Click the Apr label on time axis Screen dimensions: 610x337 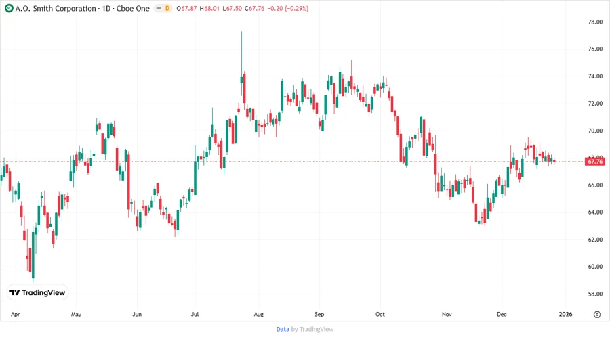(15, 315)
